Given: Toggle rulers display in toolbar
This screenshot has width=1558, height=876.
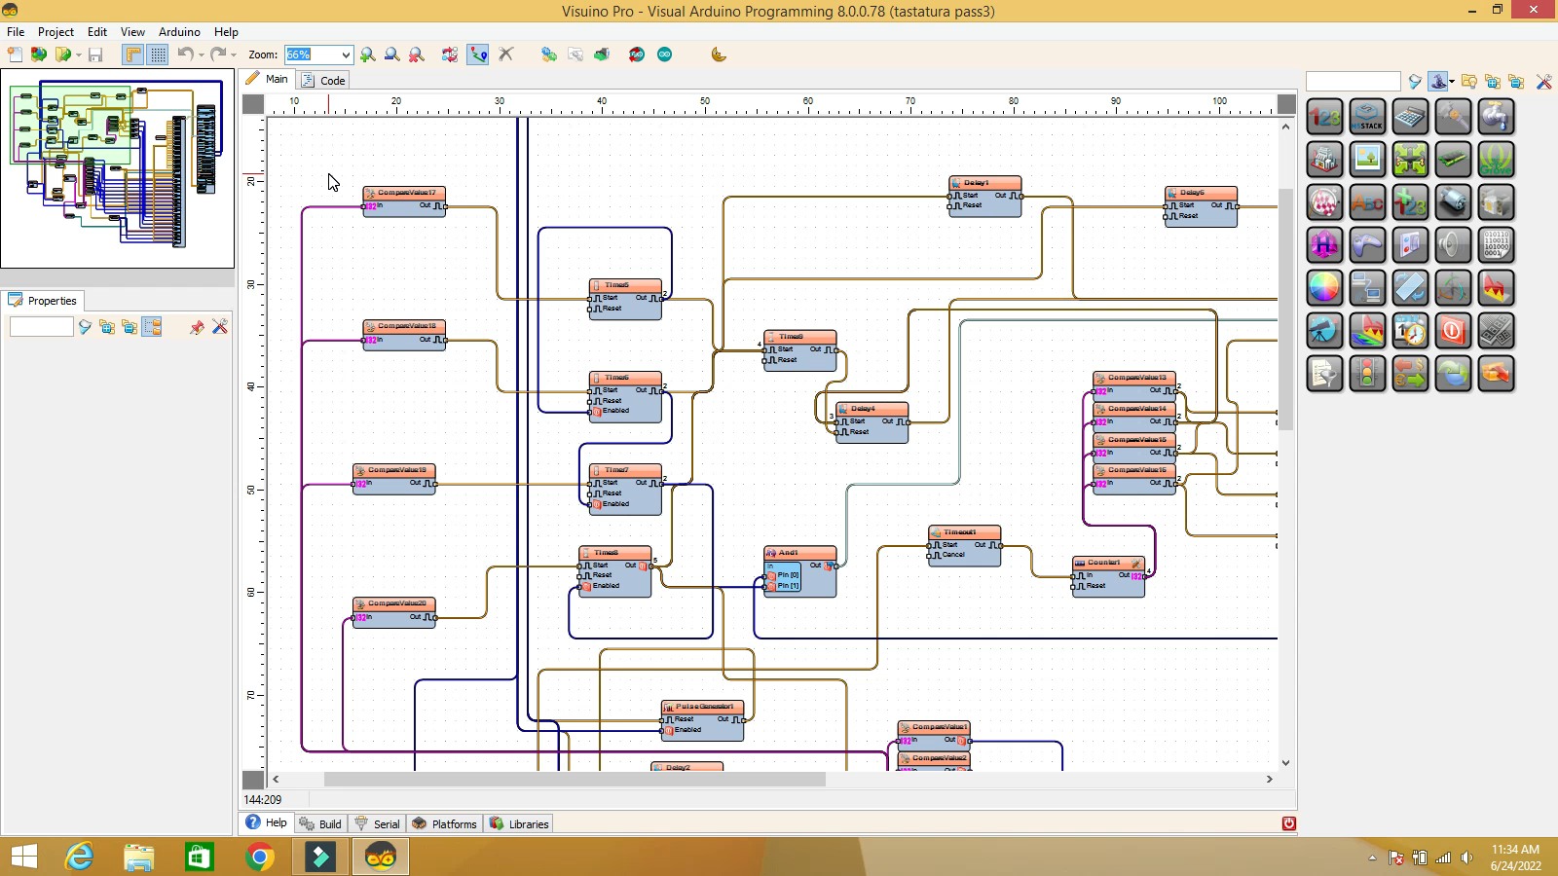Looking at the screenshot, I should click(x=133, y=55).
